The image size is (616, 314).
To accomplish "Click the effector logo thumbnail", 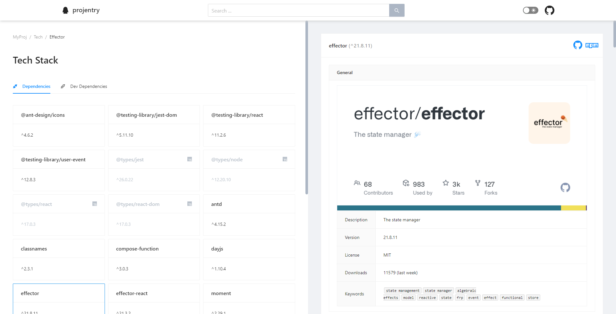I will (549, 123).
